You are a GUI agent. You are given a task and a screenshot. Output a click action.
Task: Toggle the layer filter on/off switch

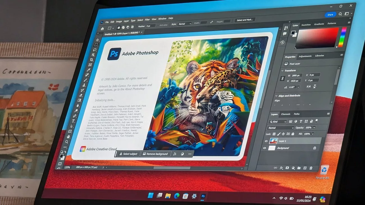click(x=316, y=121)
